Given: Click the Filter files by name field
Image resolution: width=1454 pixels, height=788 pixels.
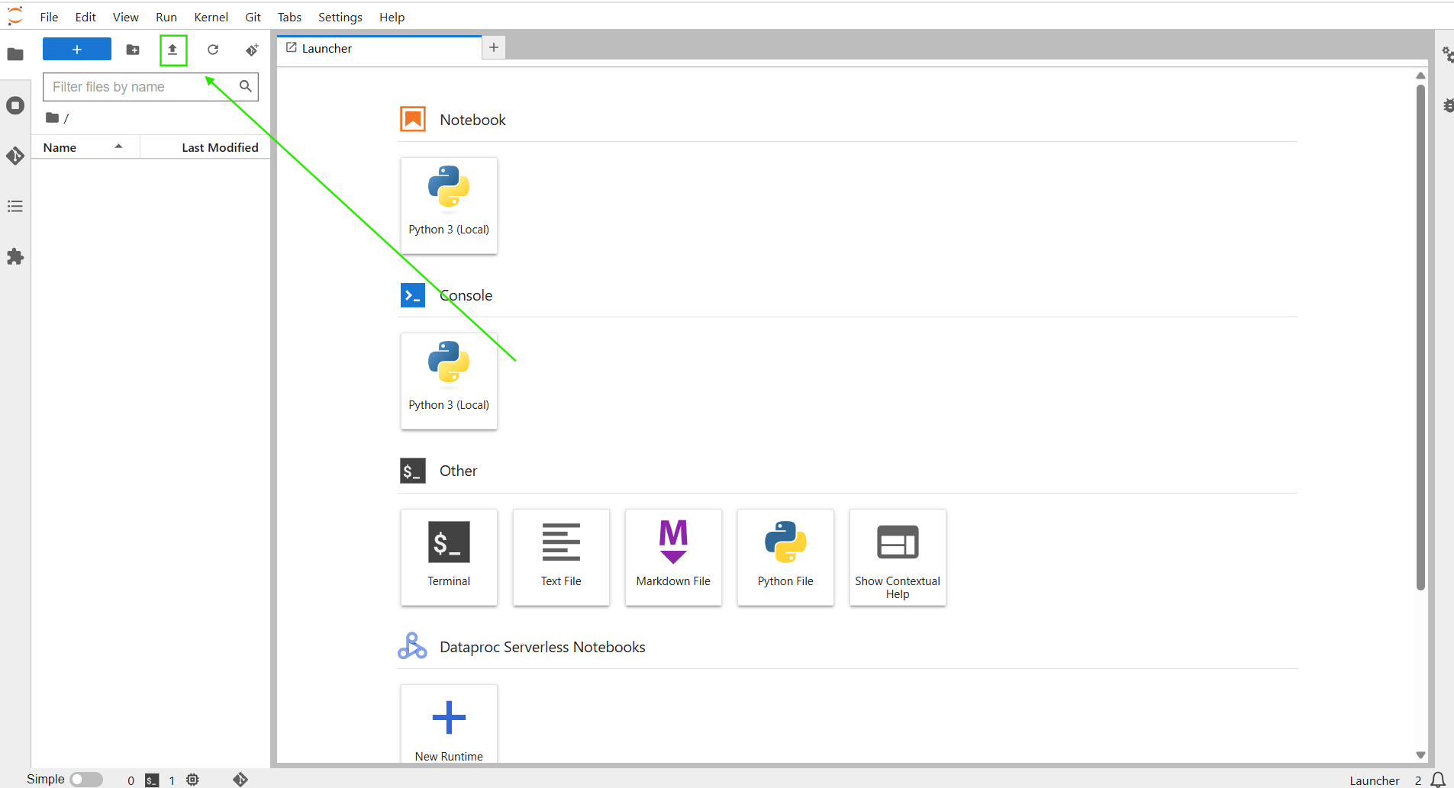Looking at the screenshot, I should coord(141,87).
